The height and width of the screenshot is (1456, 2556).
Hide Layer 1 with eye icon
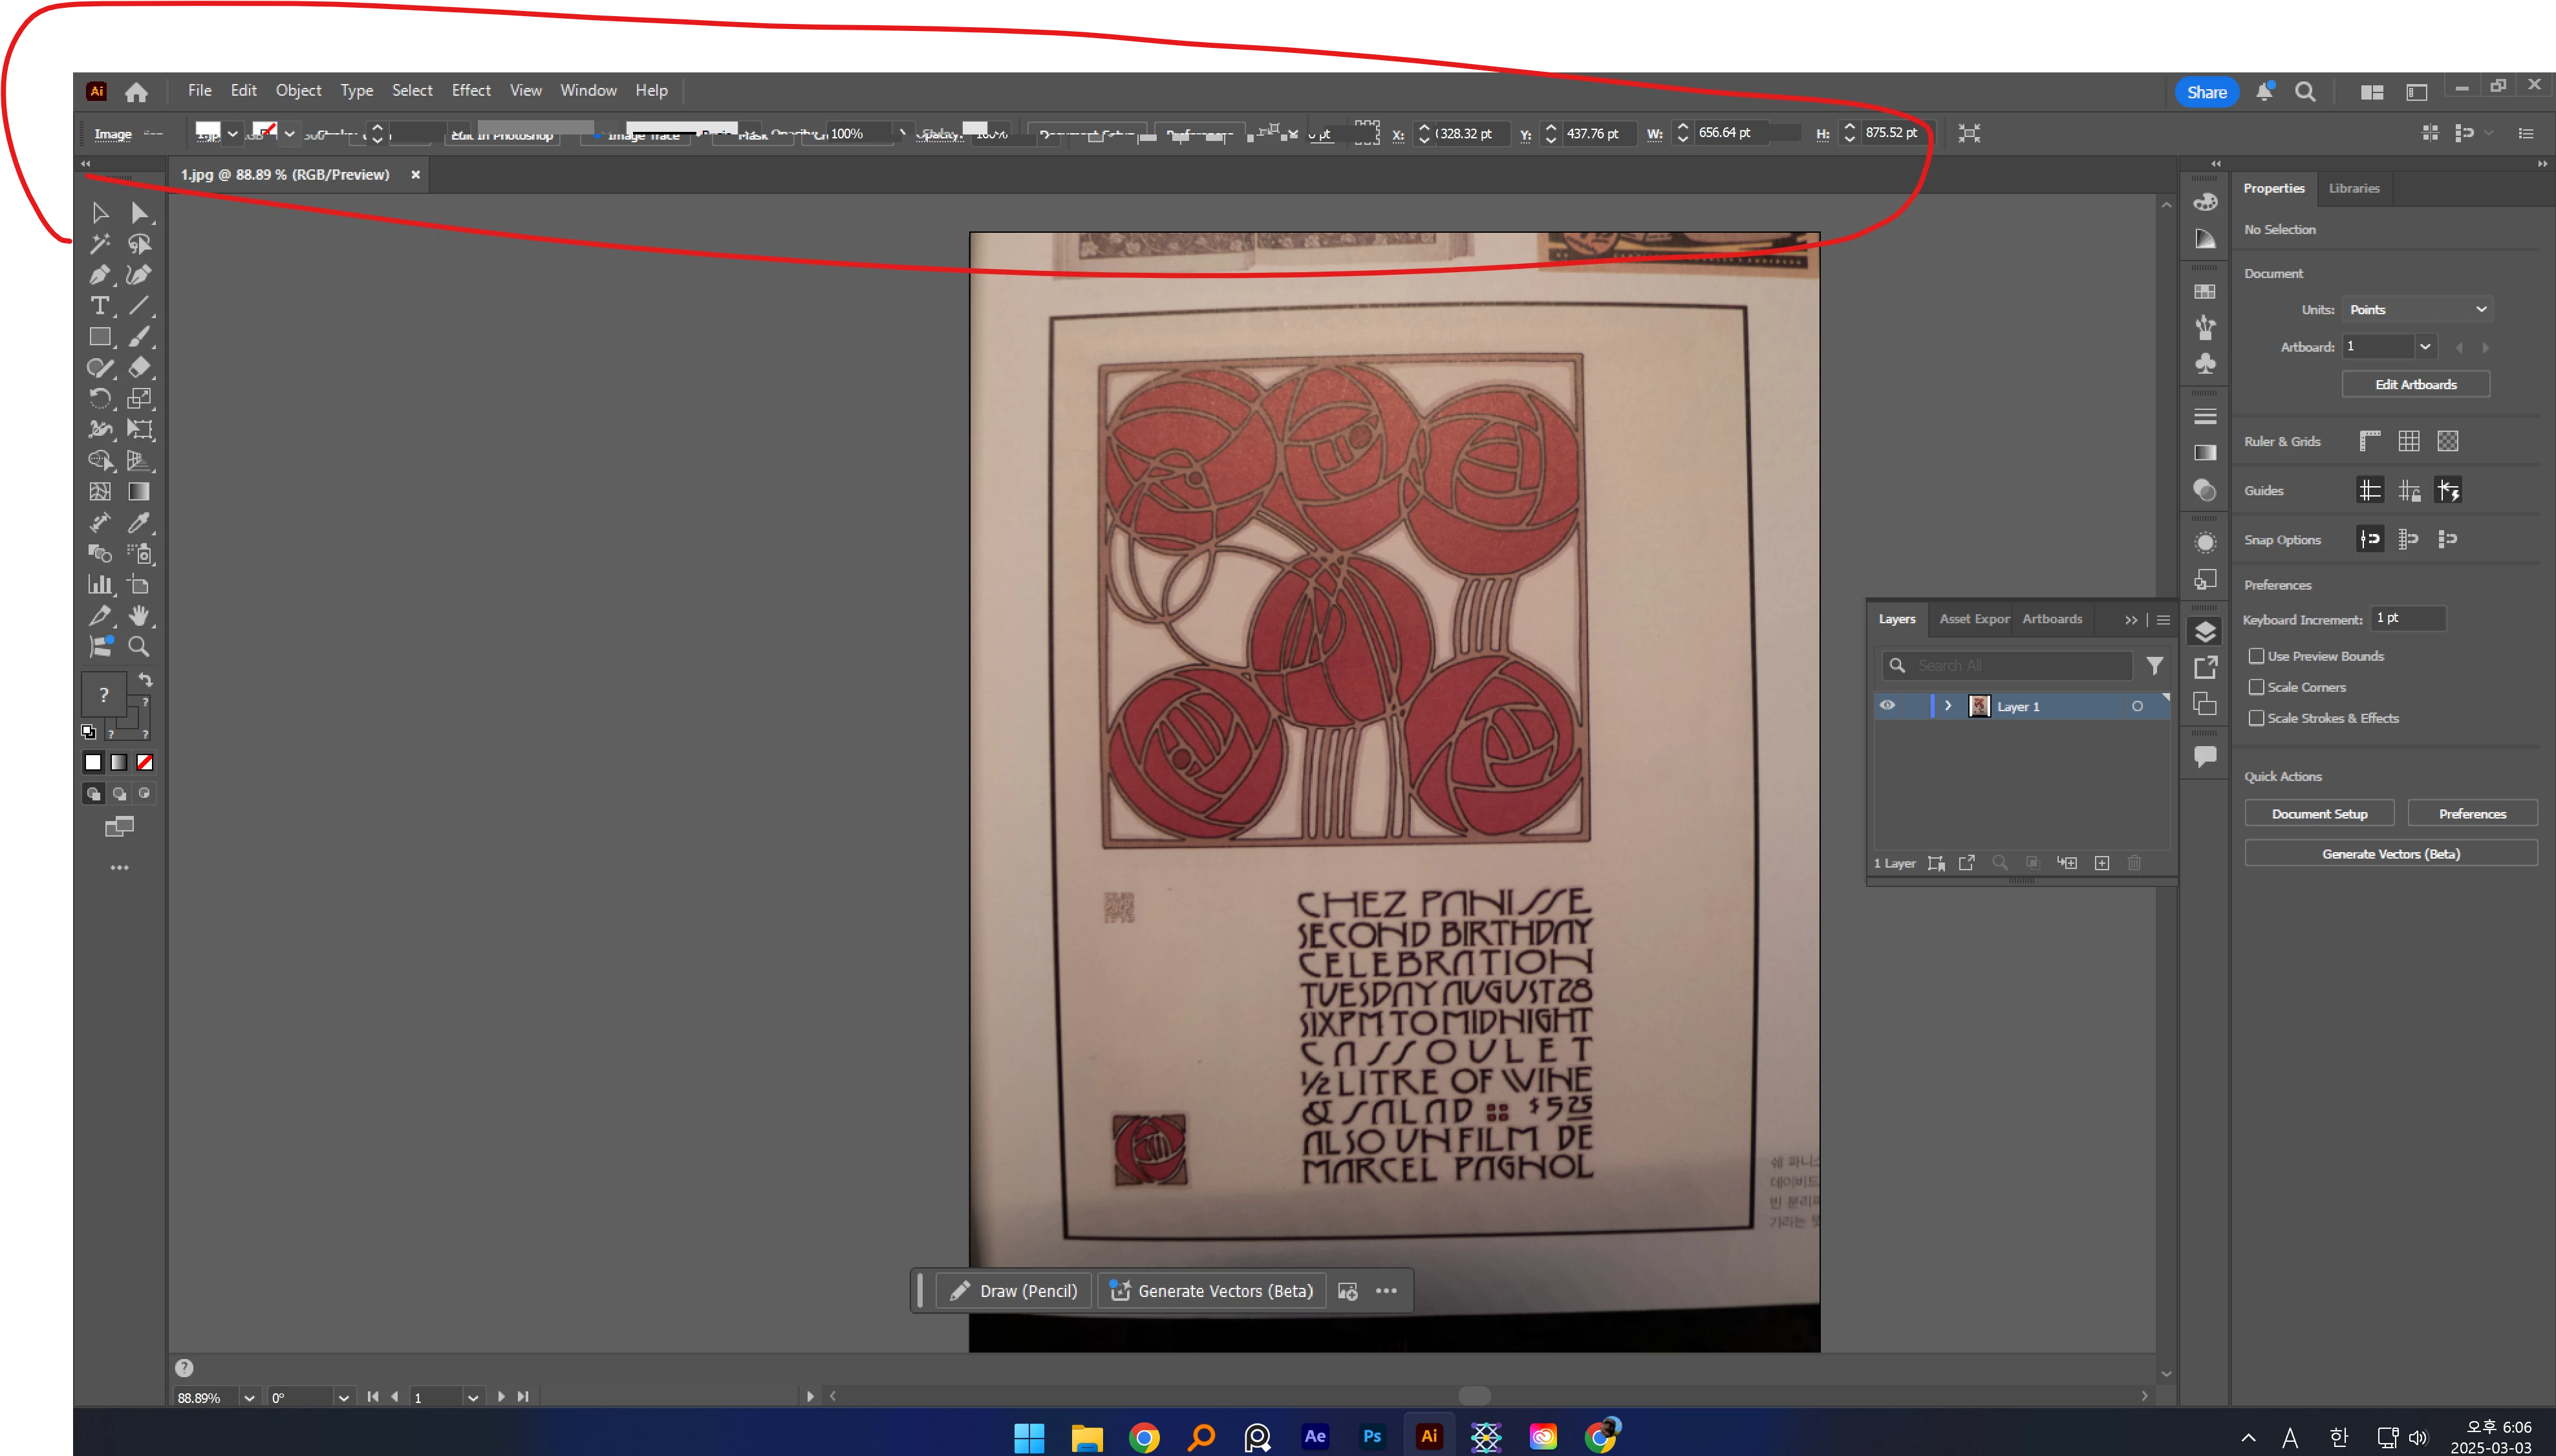1887,706
